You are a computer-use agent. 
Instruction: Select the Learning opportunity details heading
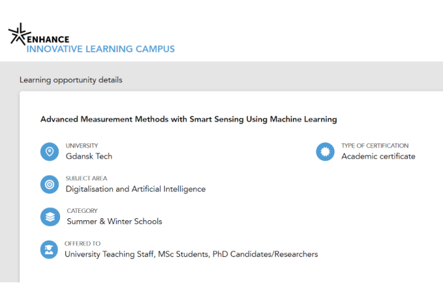pos(71,80)
